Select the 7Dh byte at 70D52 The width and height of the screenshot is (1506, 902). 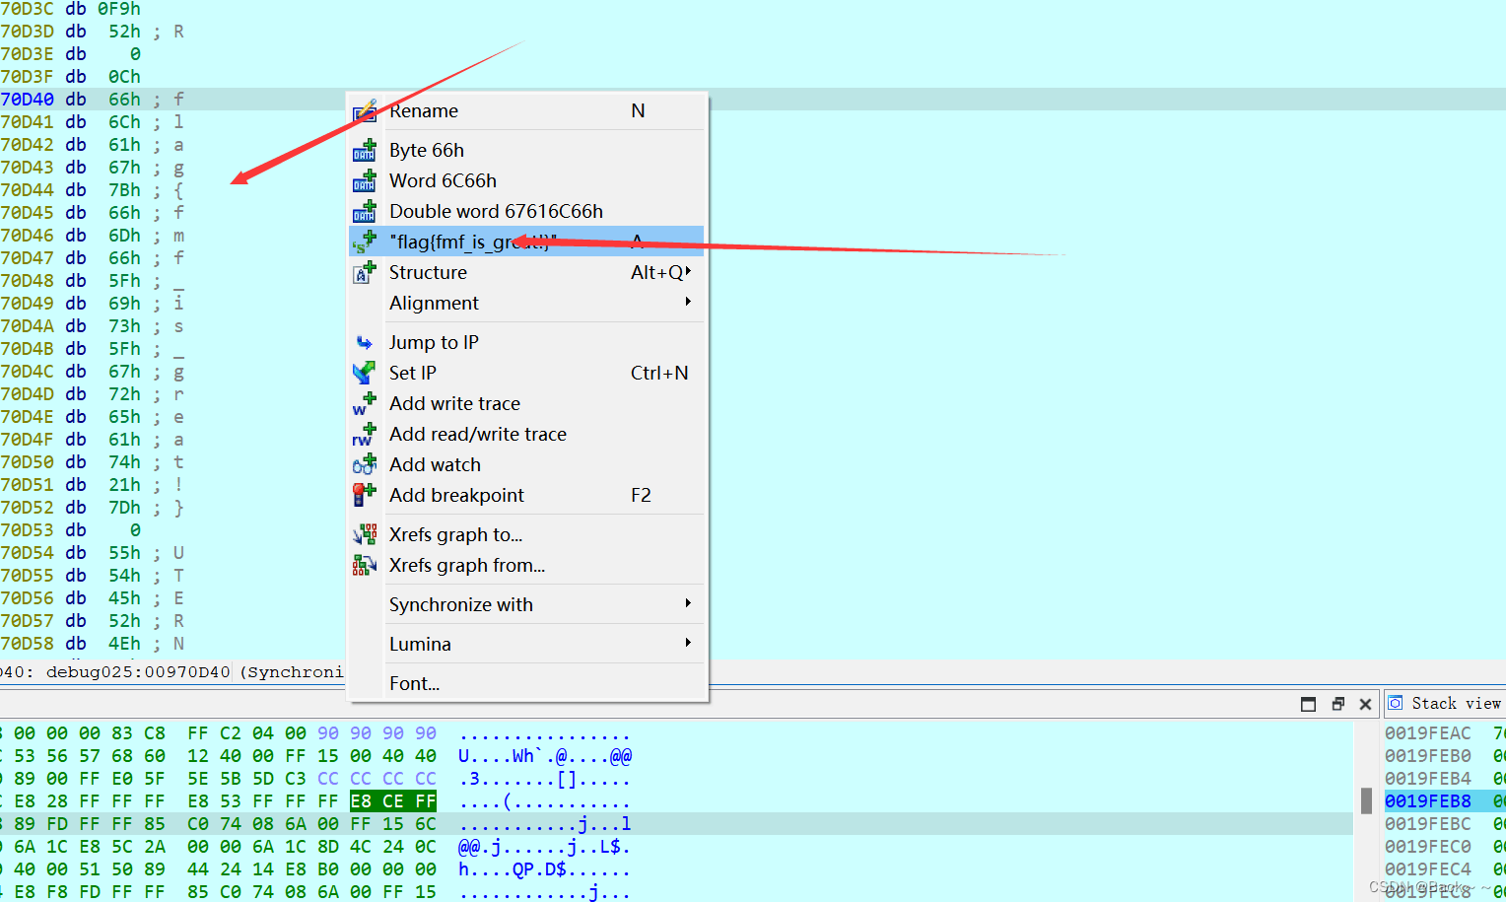click(x=124, y=508)
